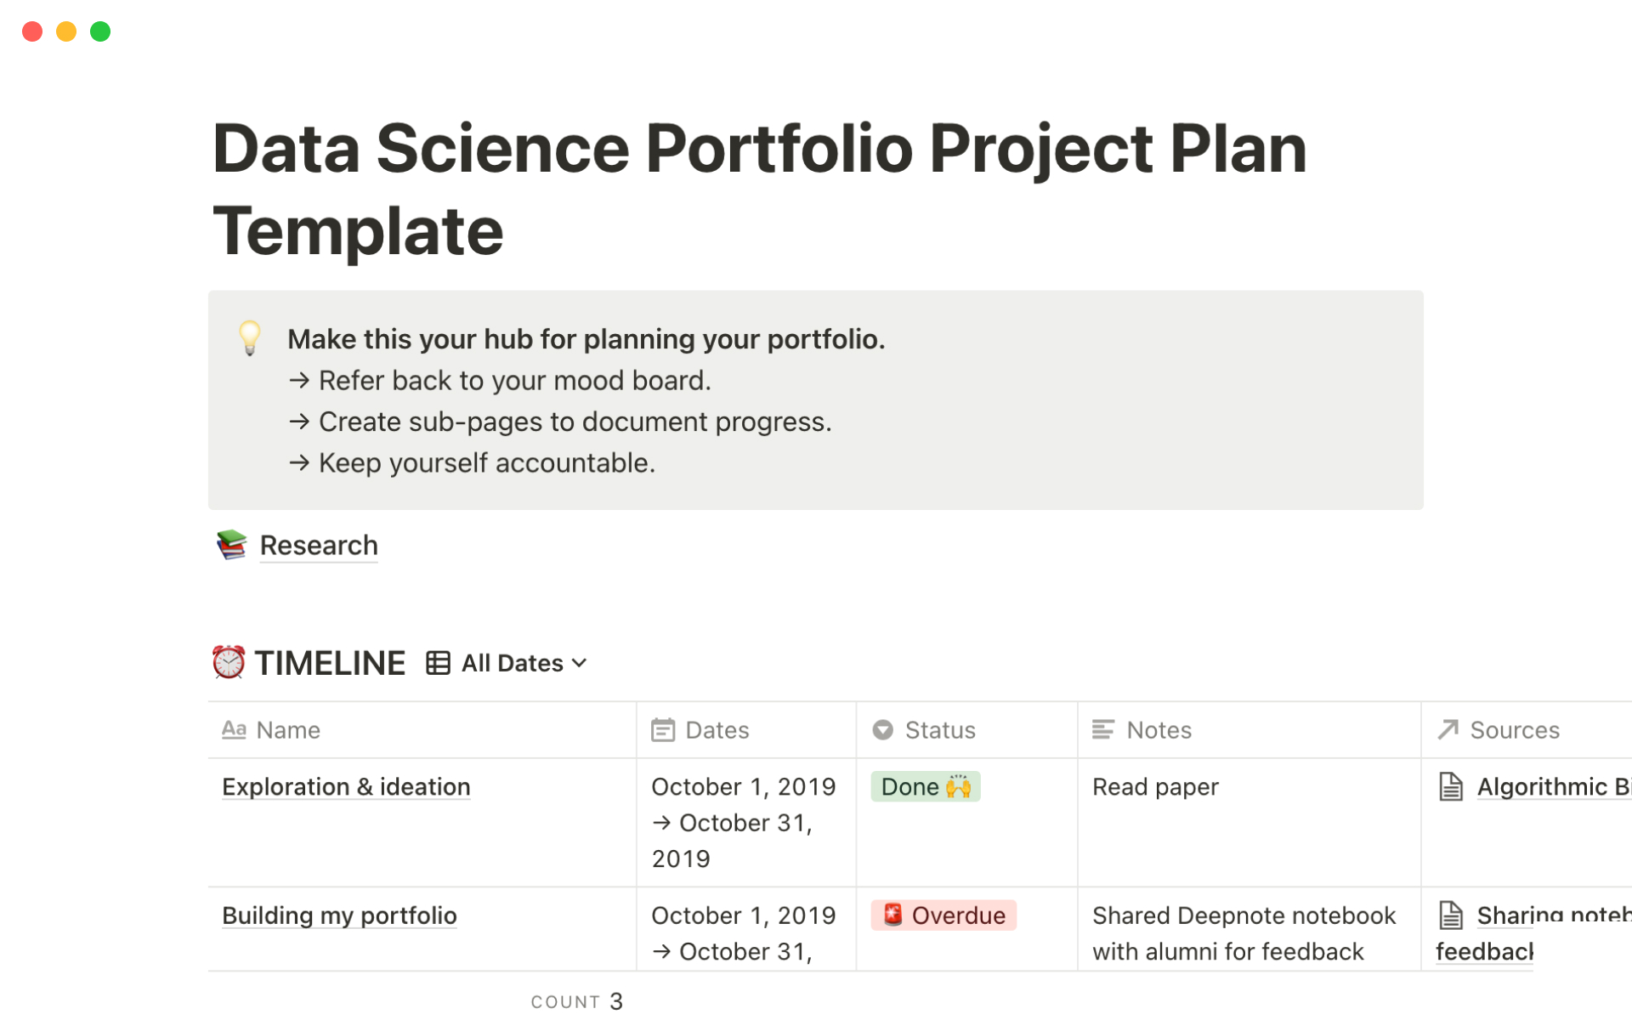This screenshot has height=1020, width=1632.
Task: Click the Notes column text icon
Action: click(1103, 730)
